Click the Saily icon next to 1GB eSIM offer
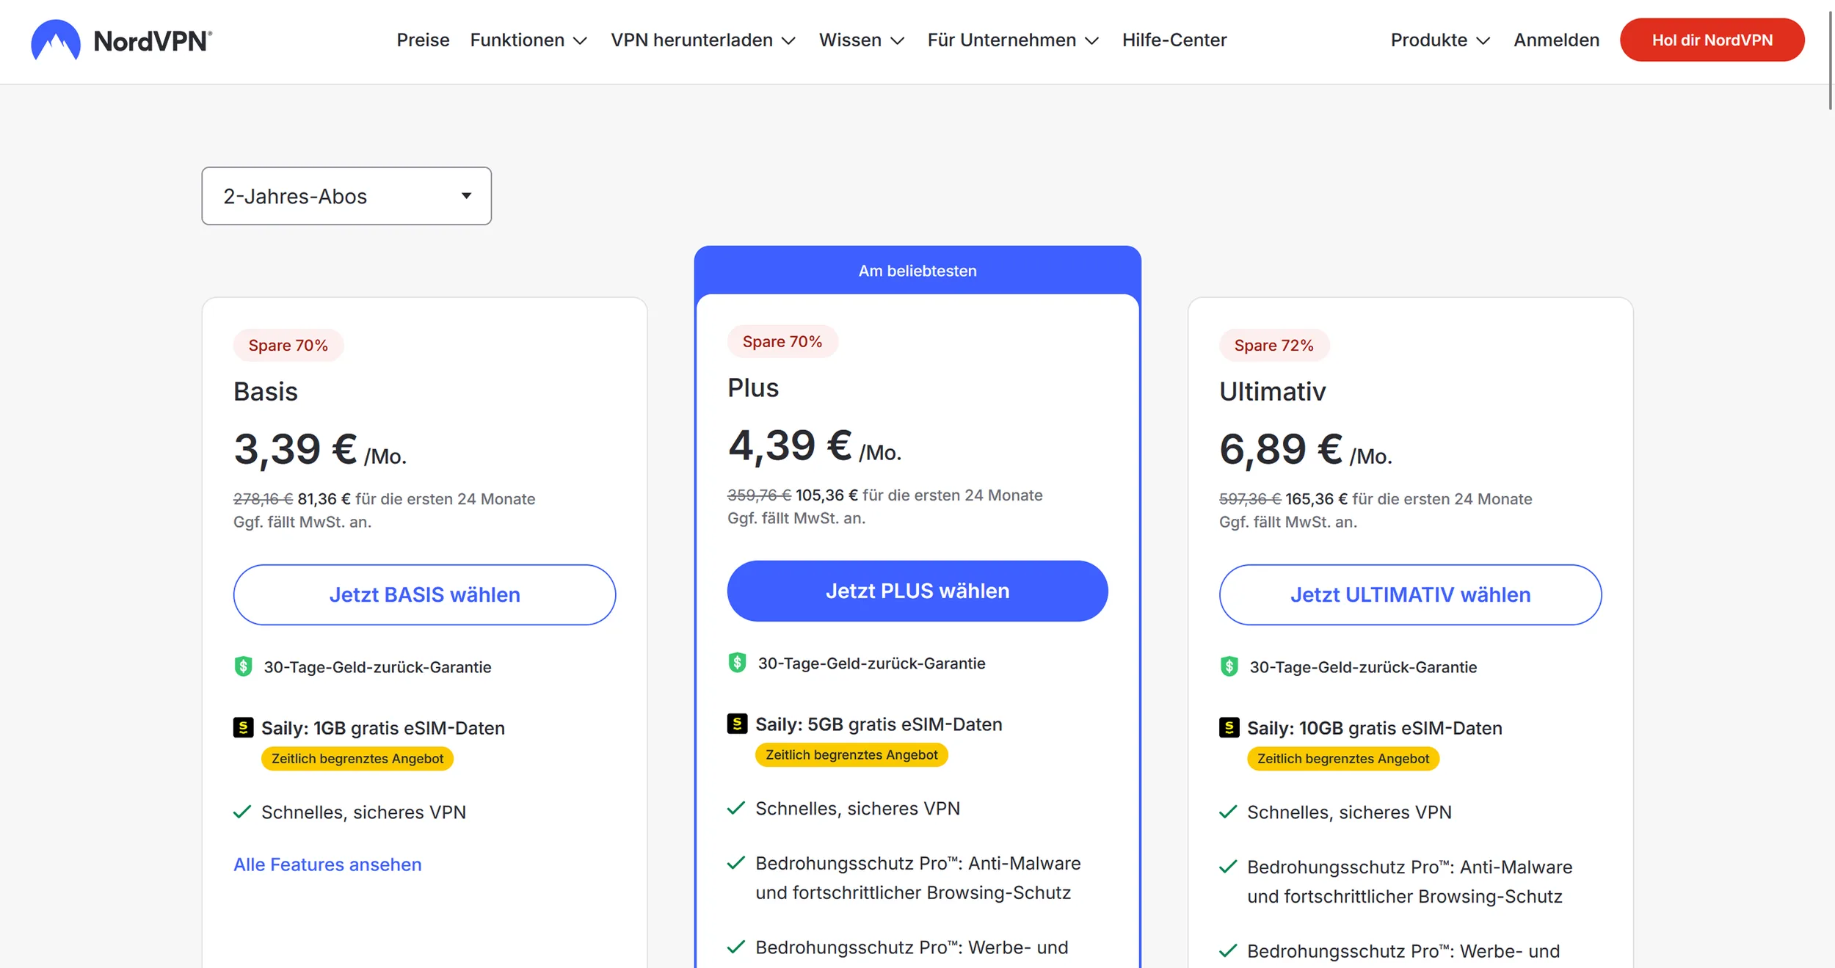The width and height of the screenshot is (1835, 968). pos(243,727)
